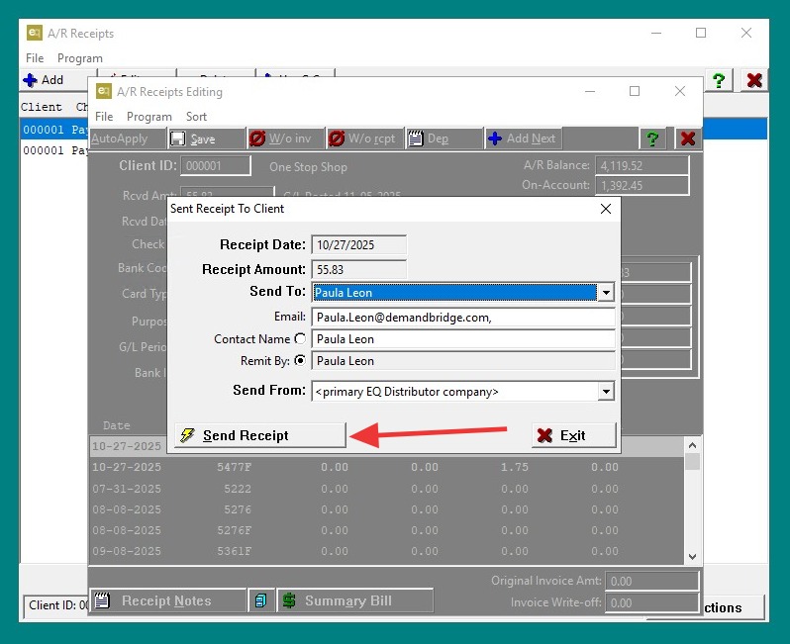The image size is (790, 644).
Task: Click the Summary Bill button
Action: (355, 600)
